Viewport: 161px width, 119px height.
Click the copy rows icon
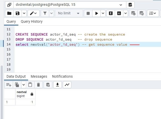(x=17, y=85)
